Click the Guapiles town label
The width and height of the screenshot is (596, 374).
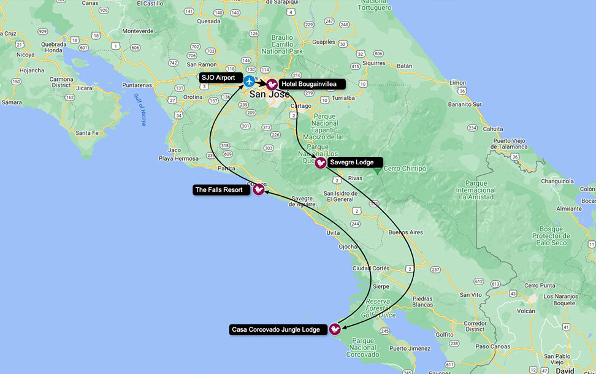pos(324,42)
